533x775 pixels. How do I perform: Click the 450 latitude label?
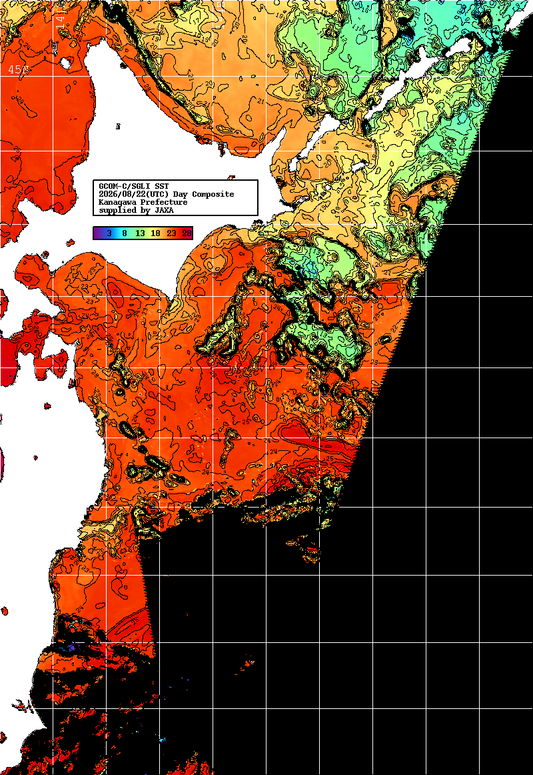coord(19,69)
